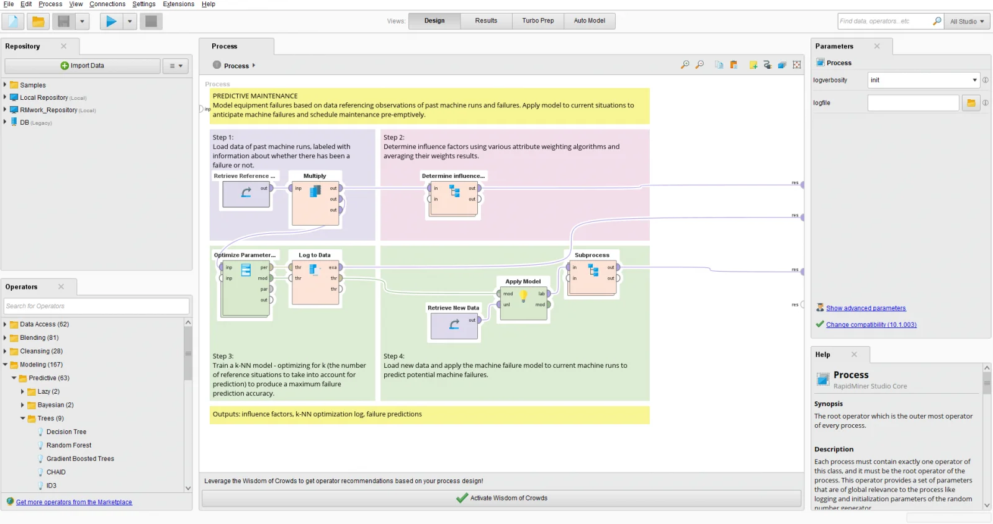Click the Import Data button
Screen dimensions: 993x524
pyautogui.click(x=83, y=66)
